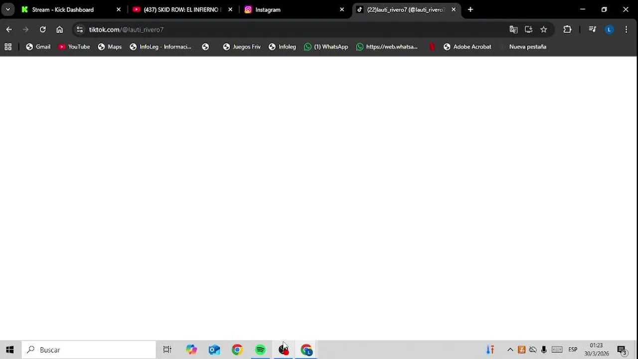The width and height of the screenshot is (638, 359).
Task: Open the tab search dropdown chevron
Action: pos(8,9)
